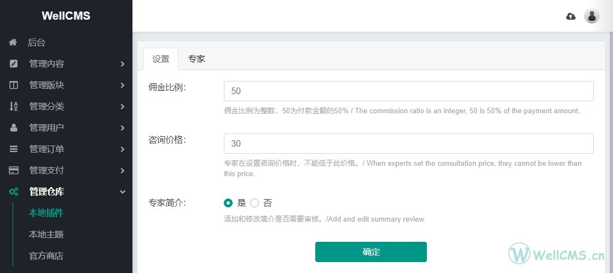Viewport: 613px width, 273px height.
Task: Focus the 佣金比例 input field
Action: [408, 91]
